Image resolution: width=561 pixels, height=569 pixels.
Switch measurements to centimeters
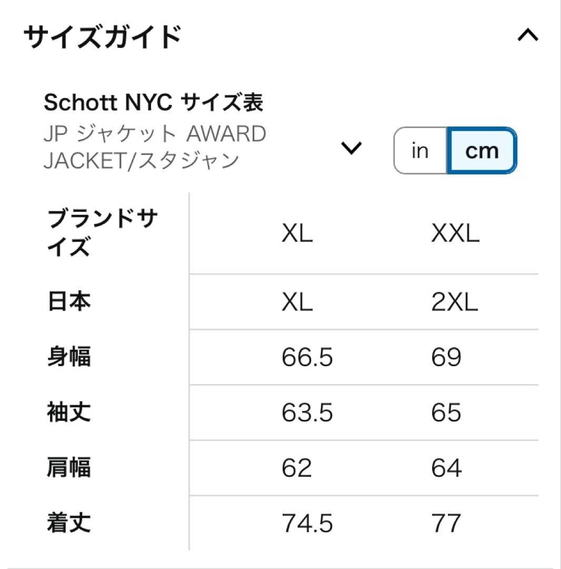480,151
